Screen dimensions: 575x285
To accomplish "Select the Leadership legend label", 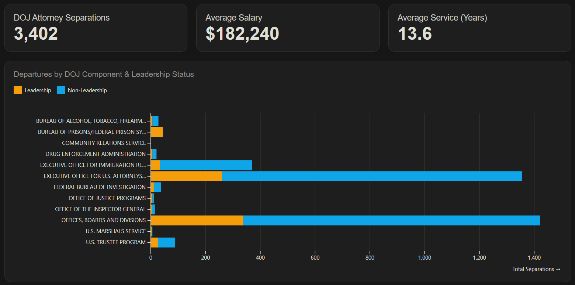I will [x=38, y=90].
